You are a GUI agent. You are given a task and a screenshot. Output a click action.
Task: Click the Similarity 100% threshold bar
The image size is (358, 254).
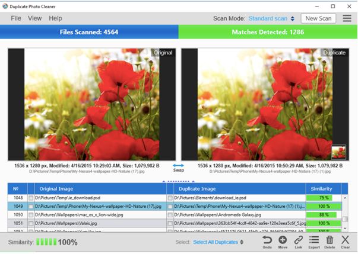coord(46,242)
